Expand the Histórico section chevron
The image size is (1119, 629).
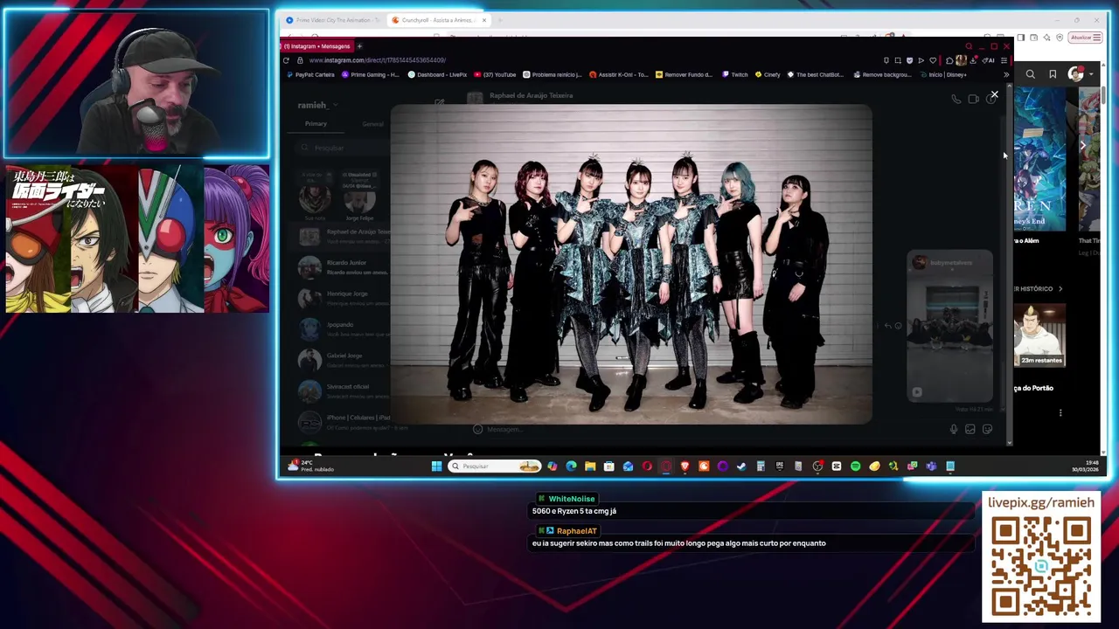coord(1060,288)
